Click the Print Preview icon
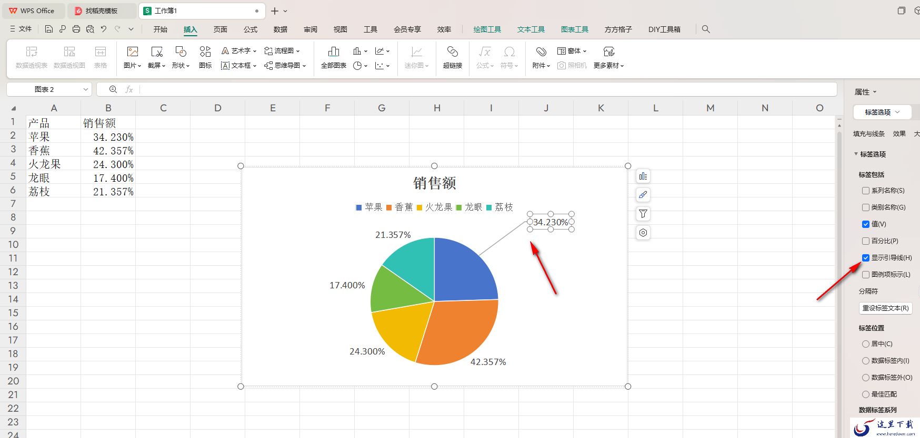Screen dimensions: 920x438 click(90, 29)
